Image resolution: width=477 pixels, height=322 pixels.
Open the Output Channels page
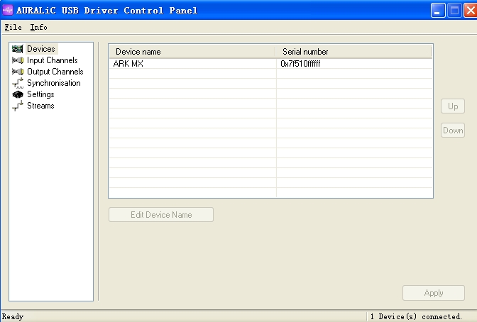coord(55,72)
